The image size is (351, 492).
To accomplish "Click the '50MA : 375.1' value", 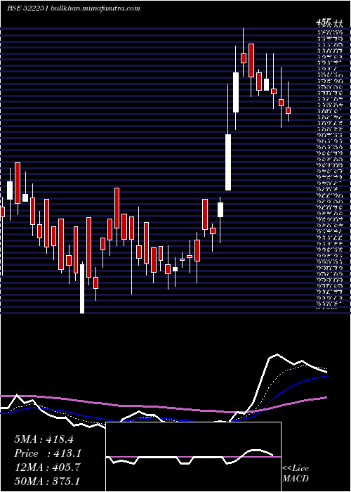I will click(47, 481).
